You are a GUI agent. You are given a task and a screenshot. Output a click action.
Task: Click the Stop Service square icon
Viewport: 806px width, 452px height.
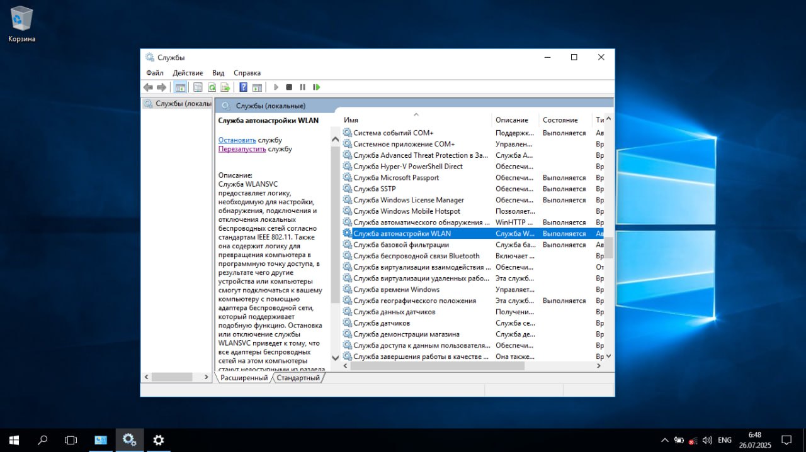point(289,87)
